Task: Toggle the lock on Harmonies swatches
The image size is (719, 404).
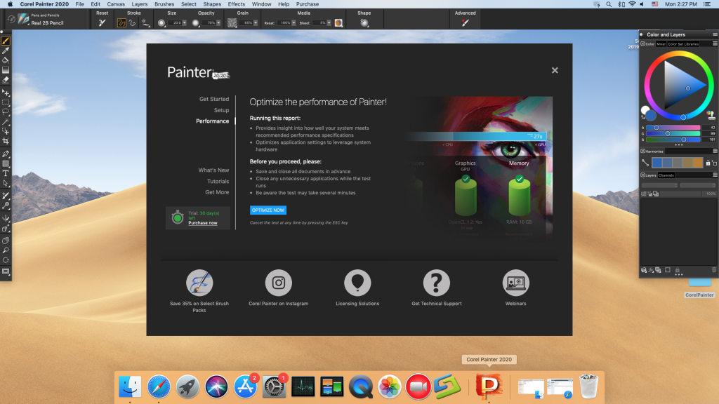Action: point(708,163)
